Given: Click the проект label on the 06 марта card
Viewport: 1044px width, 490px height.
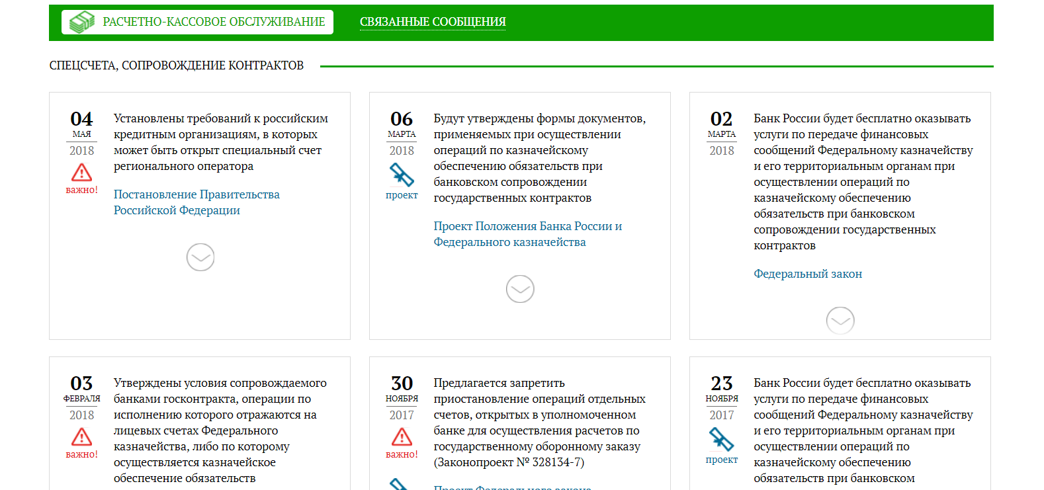Looking at the screenshot, I should (x=402, y=195).
